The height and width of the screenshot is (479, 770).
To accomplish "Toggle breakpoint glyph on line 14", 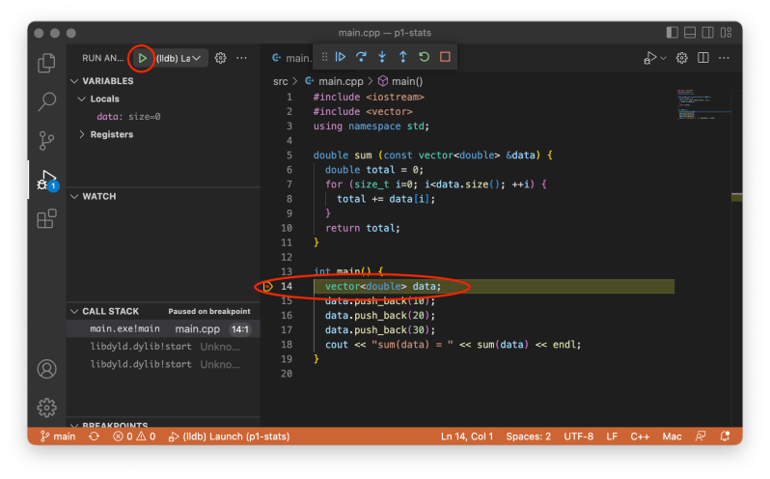I will tap(267, 287).
